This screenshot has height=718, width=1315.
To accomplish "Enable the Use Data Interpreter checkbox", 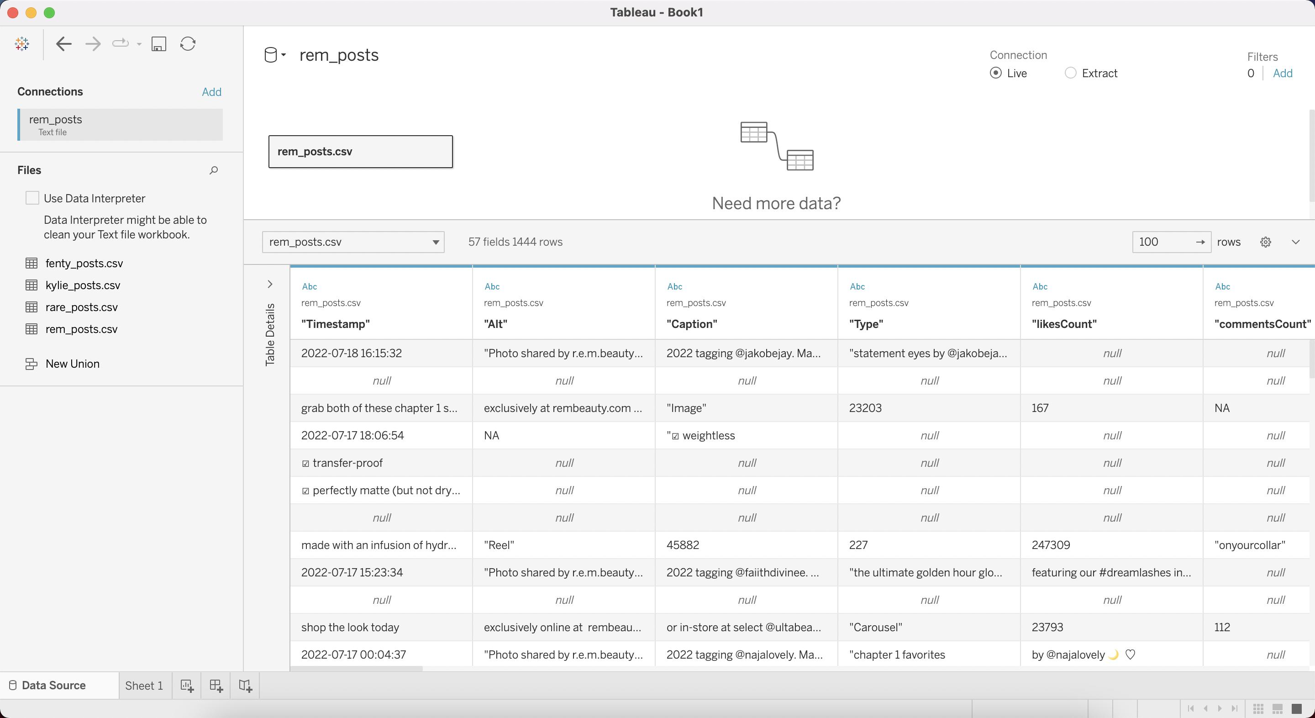I will [x=32, y=198].
